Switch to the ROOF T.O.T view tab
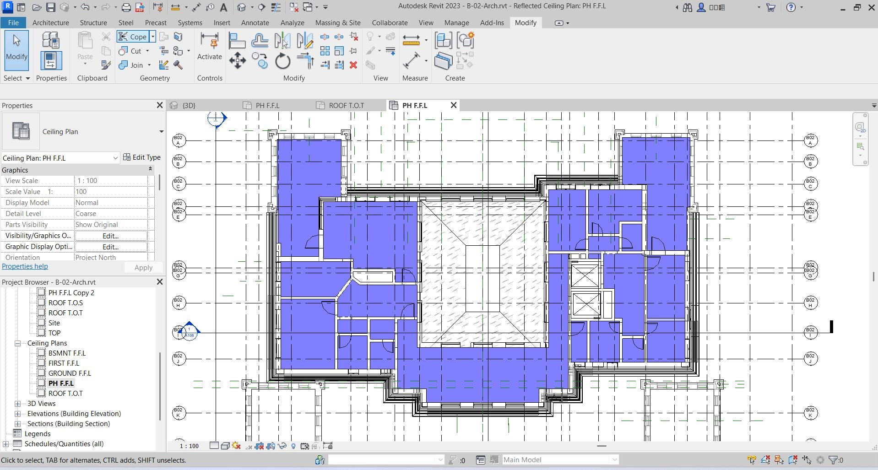This screenshot has height=470, width=878. [x=347, y=106]
